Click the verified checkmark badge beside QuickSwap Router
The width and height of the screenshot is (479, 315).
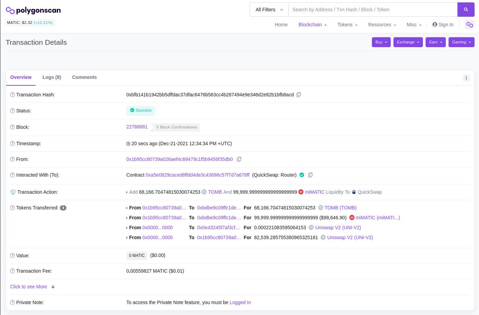302,175
